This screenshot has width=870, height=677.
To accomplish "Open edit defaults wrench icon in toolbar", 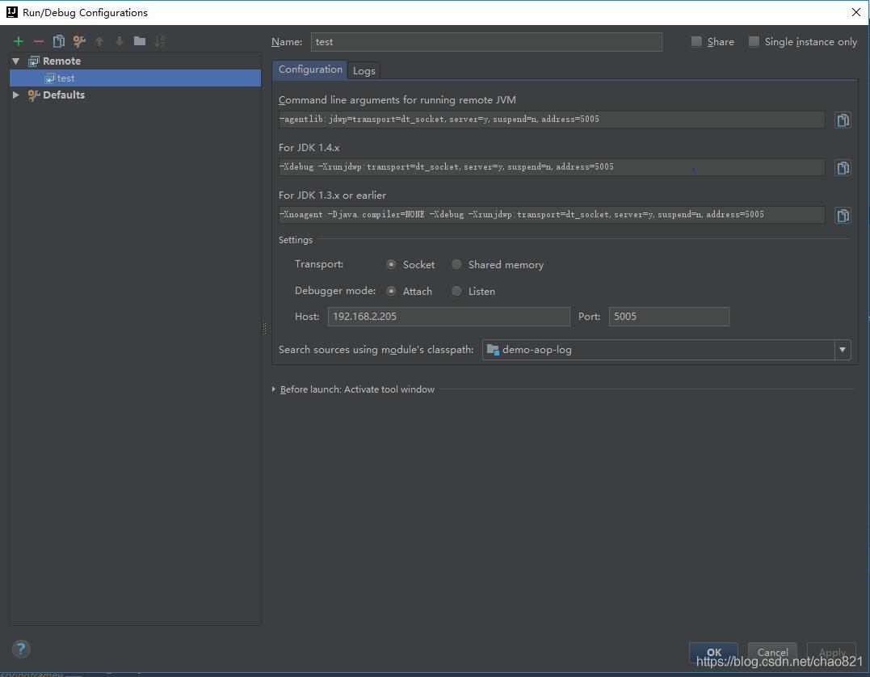I will point(79,41).
